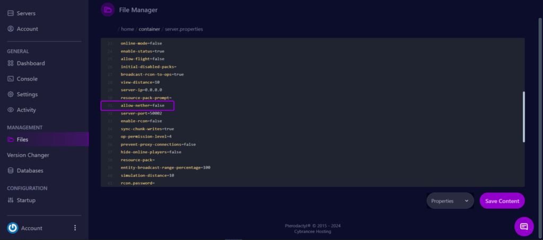
Task: Click server.properties in breadcrumb
Action: tap(184, 29)
